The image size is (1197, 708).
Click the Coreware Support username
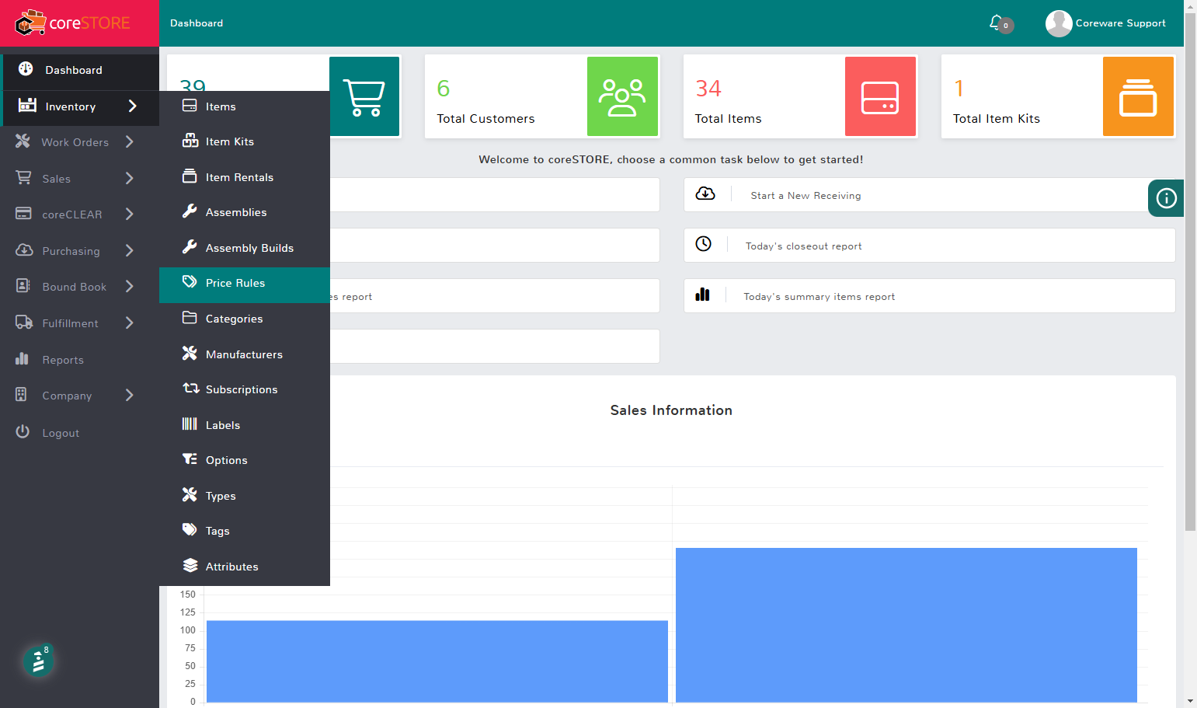[x=1120, y=23]
